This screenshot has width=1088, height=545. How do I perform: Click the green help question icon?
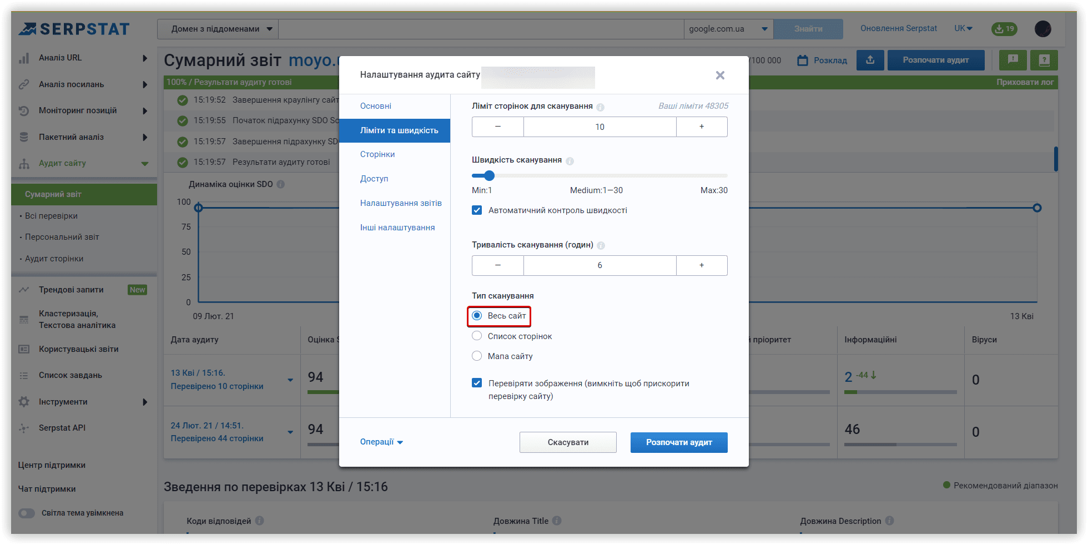(1044, 60)
